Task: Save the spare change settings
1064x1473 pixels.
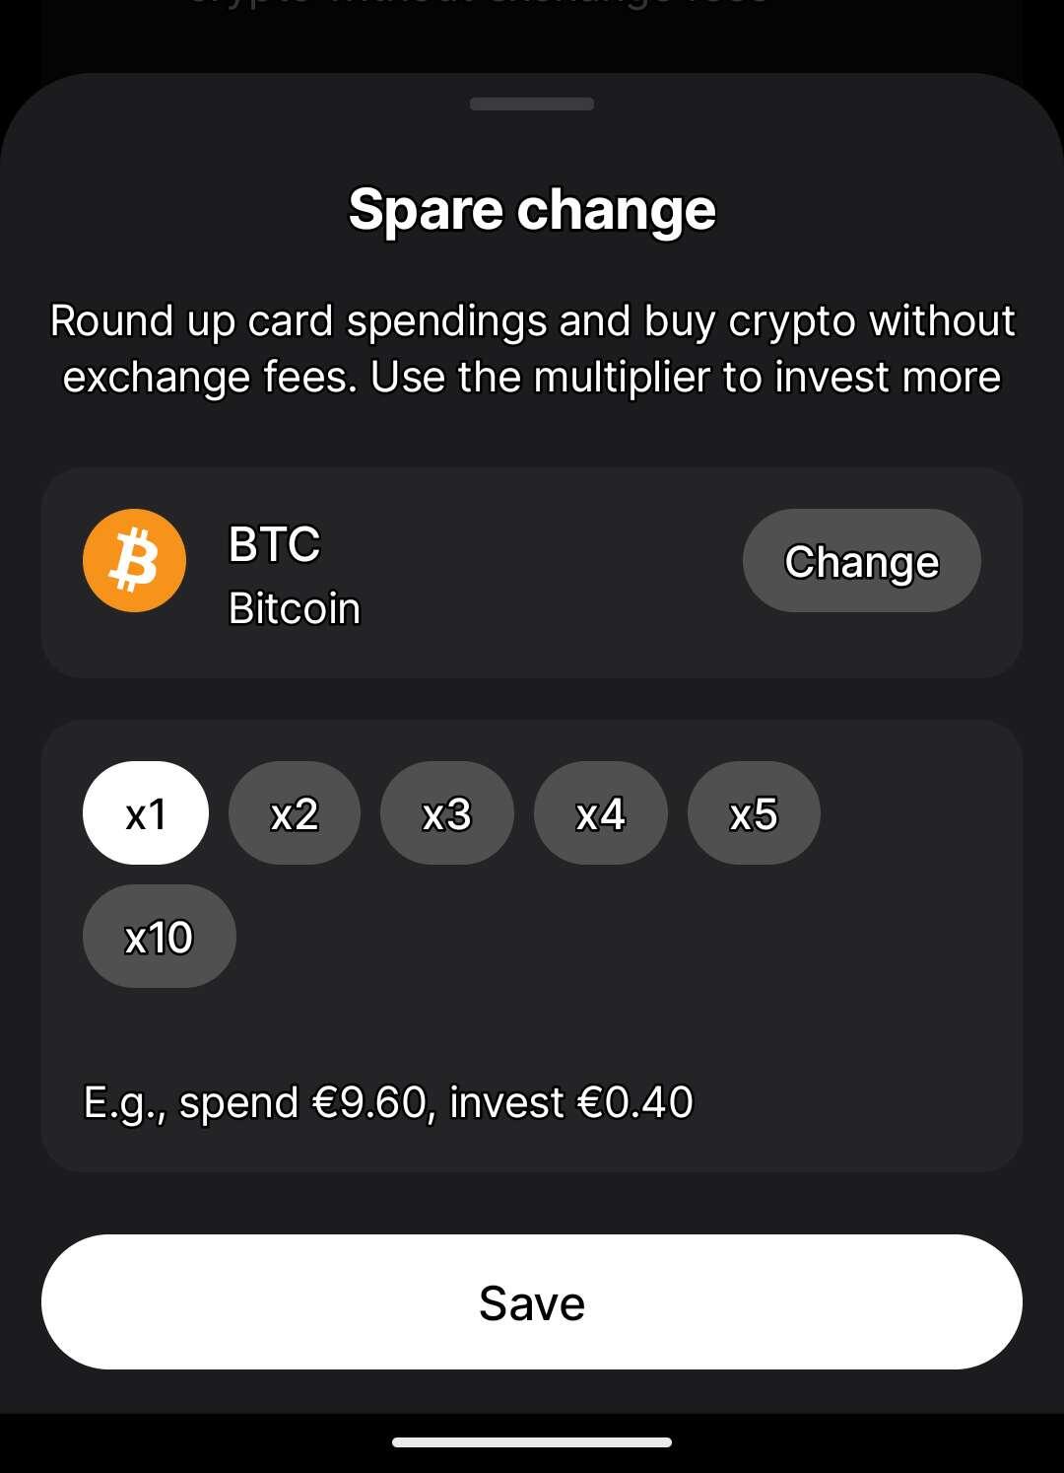Action: tap(532, 1302)
